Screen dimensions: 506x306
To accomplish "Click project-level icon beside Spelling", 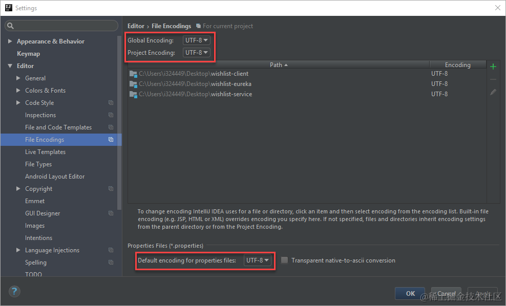I will pyautogui.click(x=111, y=262).
